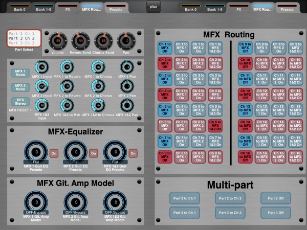
Task: Click the MFX 1&2 Pan knob
Action: 127,105
